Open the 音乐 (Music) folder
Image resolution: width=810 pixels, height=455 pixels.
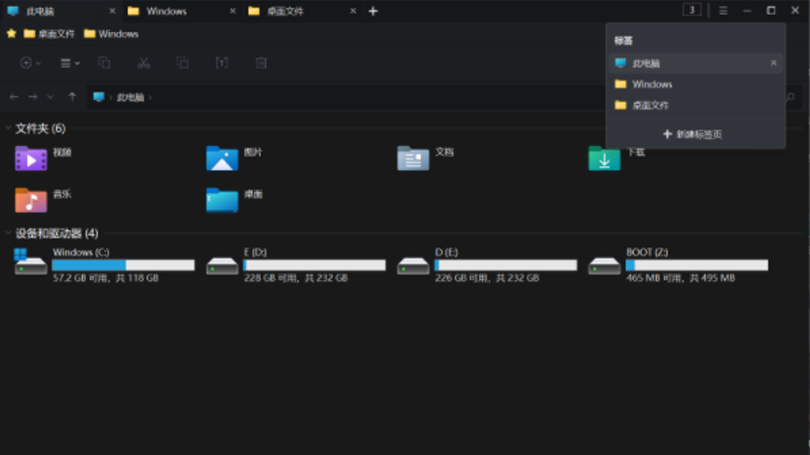tap(31, 200)
